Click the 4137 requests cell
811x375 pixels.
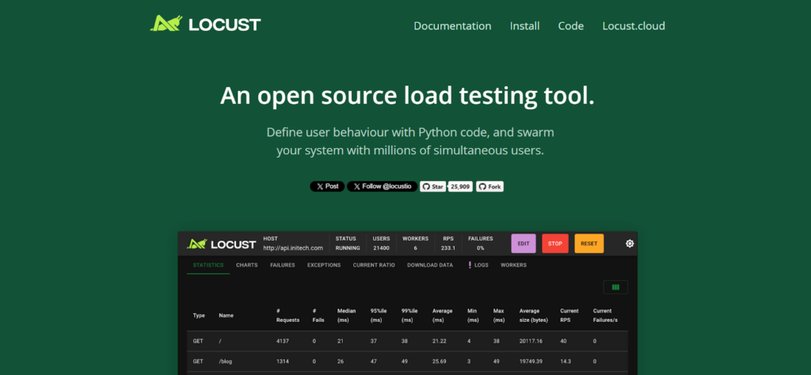pyautogui.click(x=283, y=341)
